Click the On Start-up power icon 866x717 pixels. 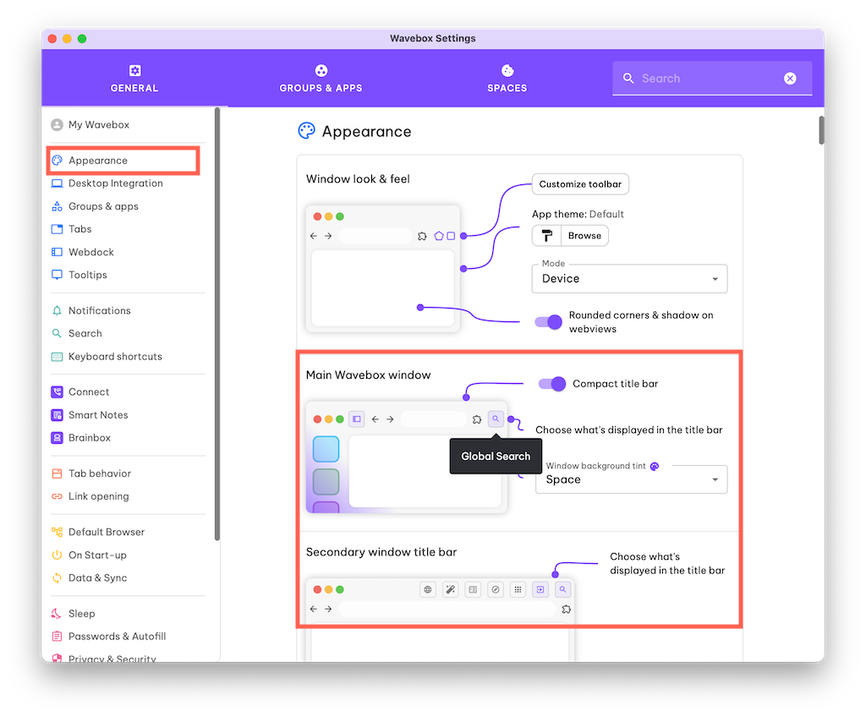click(x=57, y=556)
